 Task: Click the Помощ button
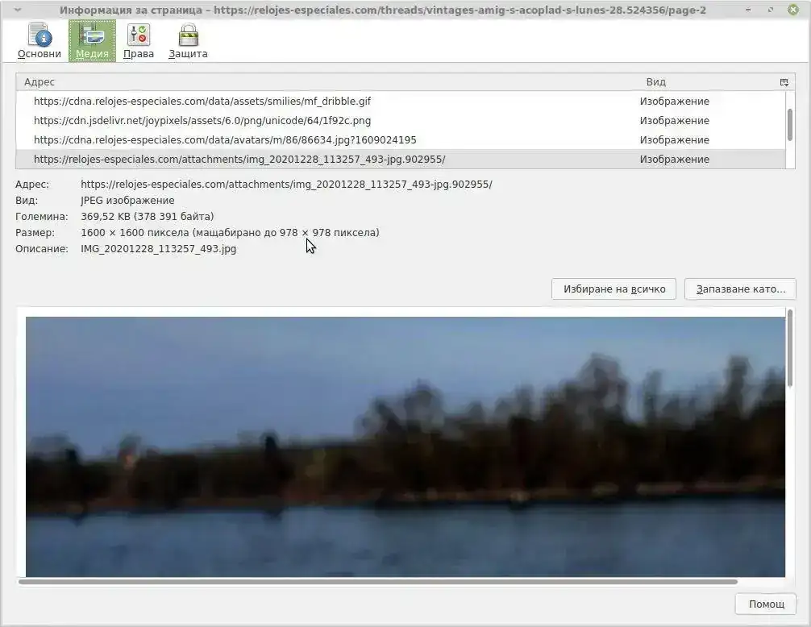766,604
